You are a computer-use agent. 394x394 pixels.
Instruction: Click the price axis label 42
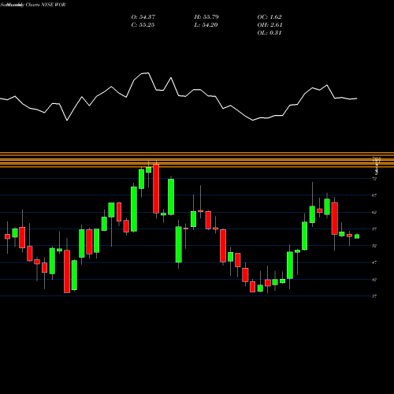(x=374, y=280)
